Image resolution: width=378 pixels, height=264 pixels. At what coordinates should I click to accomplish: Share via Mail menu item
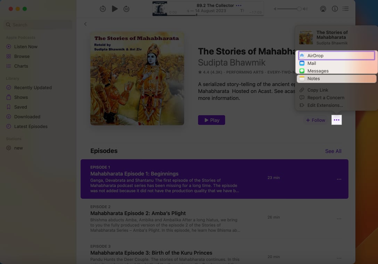pos(337,63)
